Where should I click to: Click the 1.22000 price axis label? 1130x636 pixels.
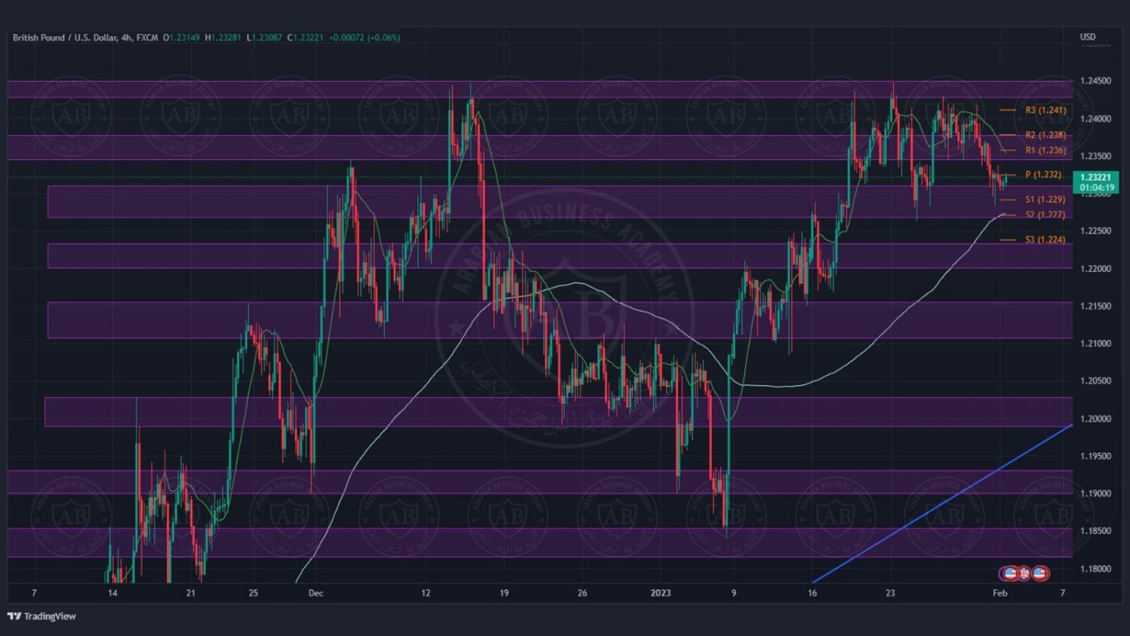click(1095, 268)
